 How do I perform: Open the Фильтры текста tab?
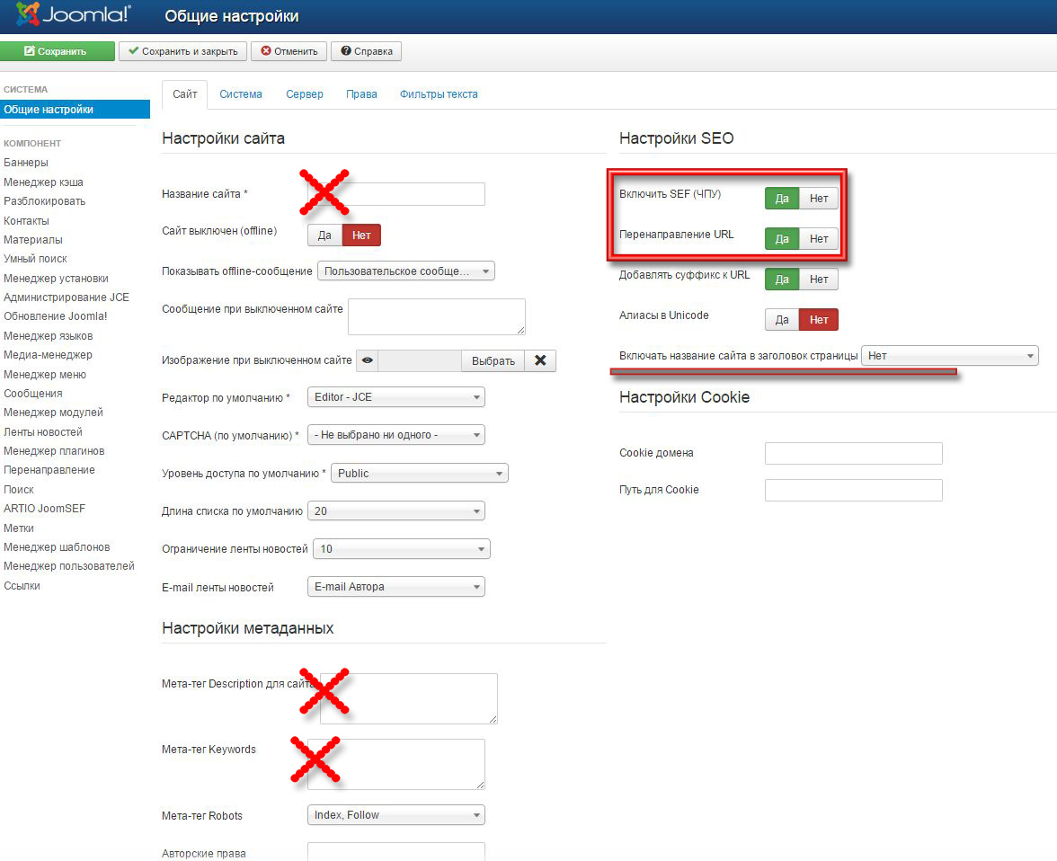(439, 93)
